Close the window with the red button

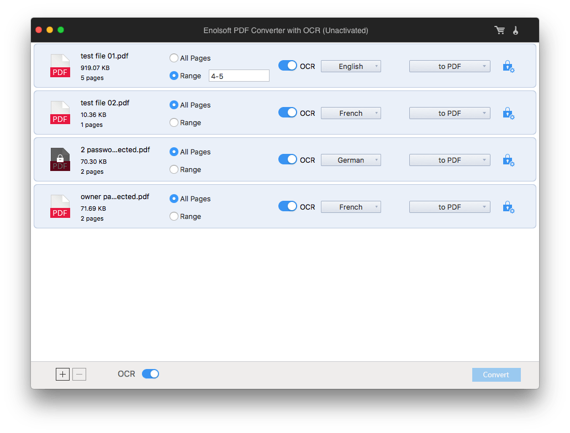(39, 30)
